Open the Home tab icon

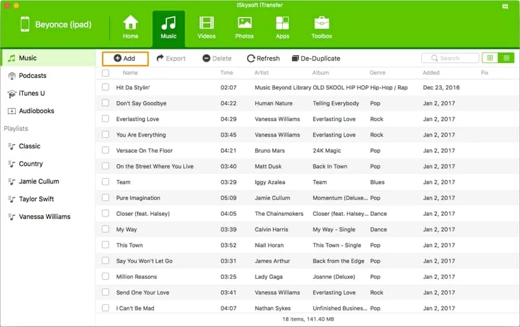pos(131,27)
